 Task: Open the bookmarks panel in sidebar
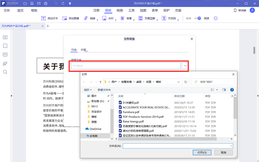(5, 46)
